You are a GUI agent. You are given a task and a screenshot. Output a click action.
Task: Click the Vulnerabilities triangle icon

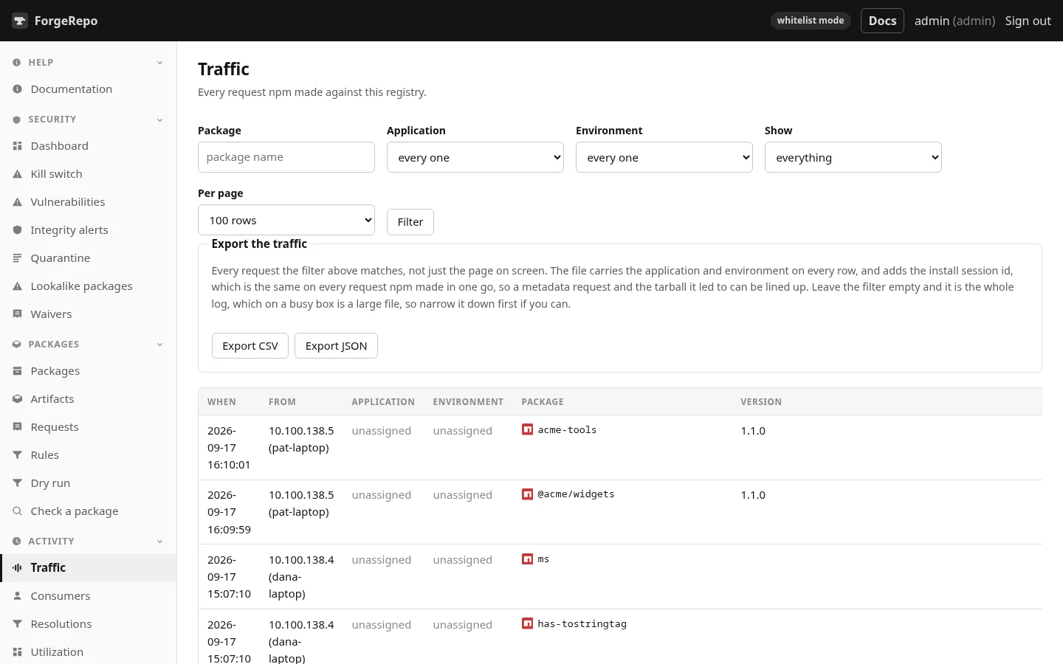(x=17, y=202)
